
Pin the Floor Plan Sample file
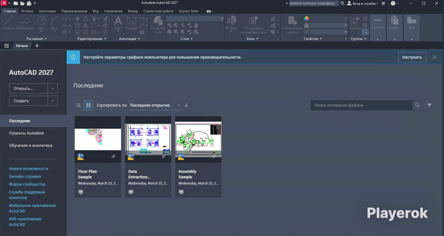pos(113,157)
